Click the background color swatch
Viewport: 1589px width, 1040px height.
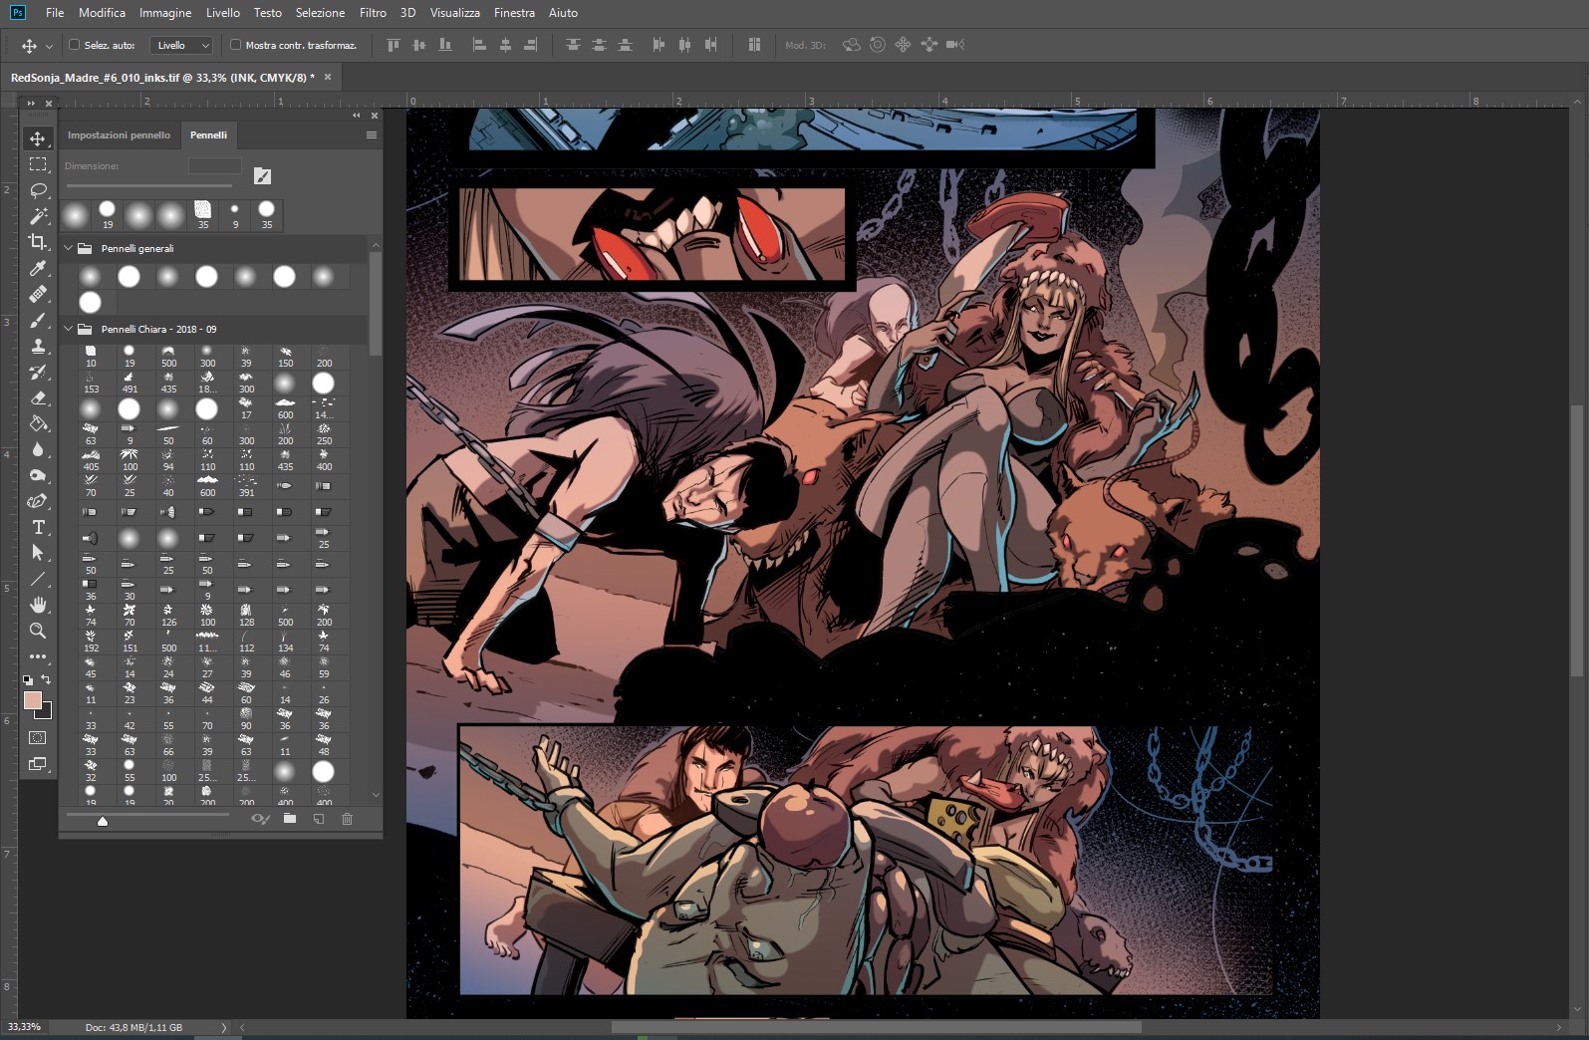45,711
